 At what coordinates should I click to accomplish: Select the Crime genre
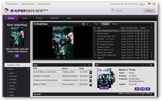[11, 92]
